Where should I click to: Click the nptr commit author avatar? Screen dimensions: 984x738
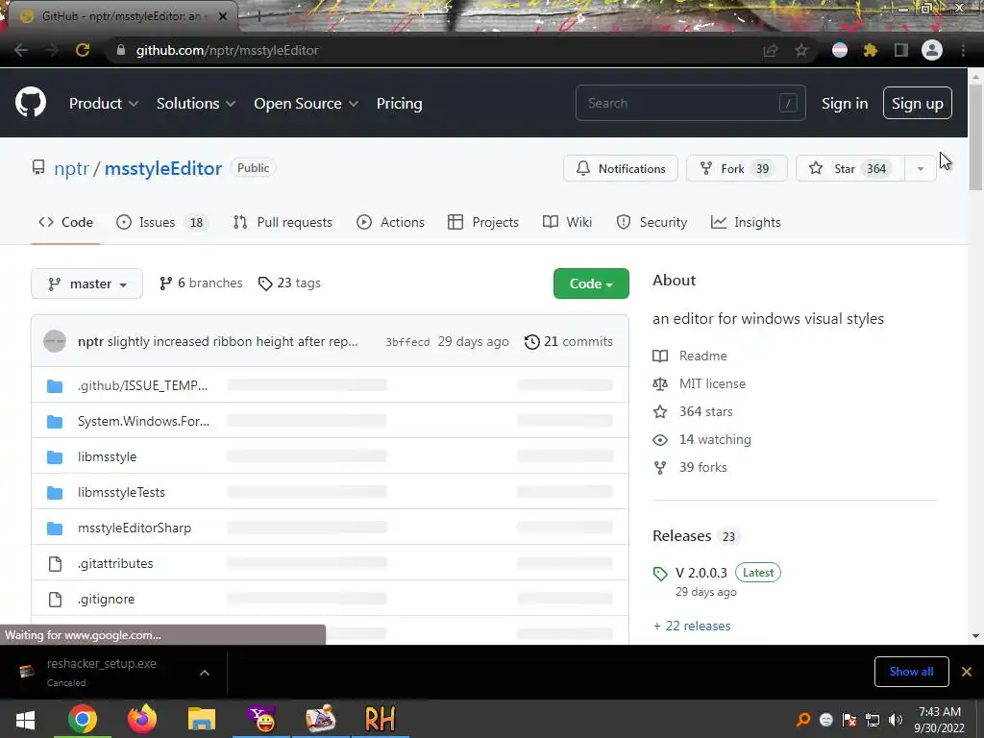tap(55, 341)
